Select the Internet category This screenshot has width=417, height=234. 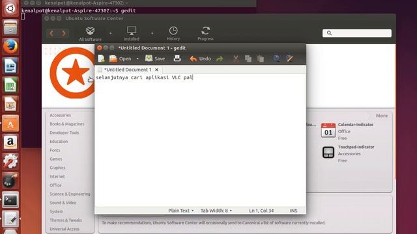pyautogui.click(x=57, y=177)
